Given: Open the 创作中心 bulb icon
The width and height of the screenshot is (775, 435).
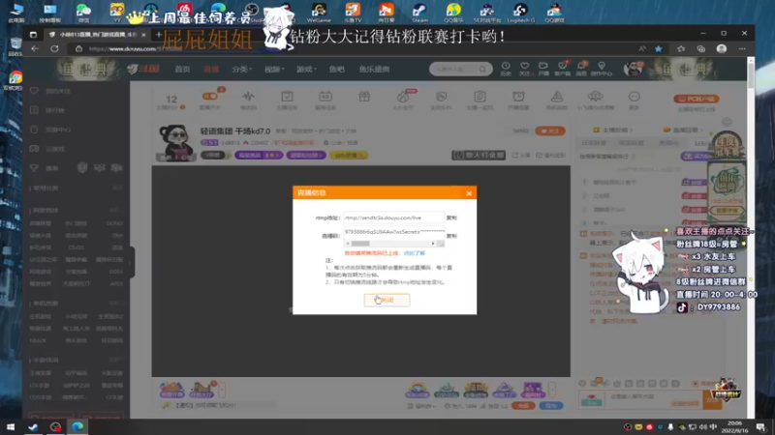Looking at the screenshot, I should click(x=601, y=69).
